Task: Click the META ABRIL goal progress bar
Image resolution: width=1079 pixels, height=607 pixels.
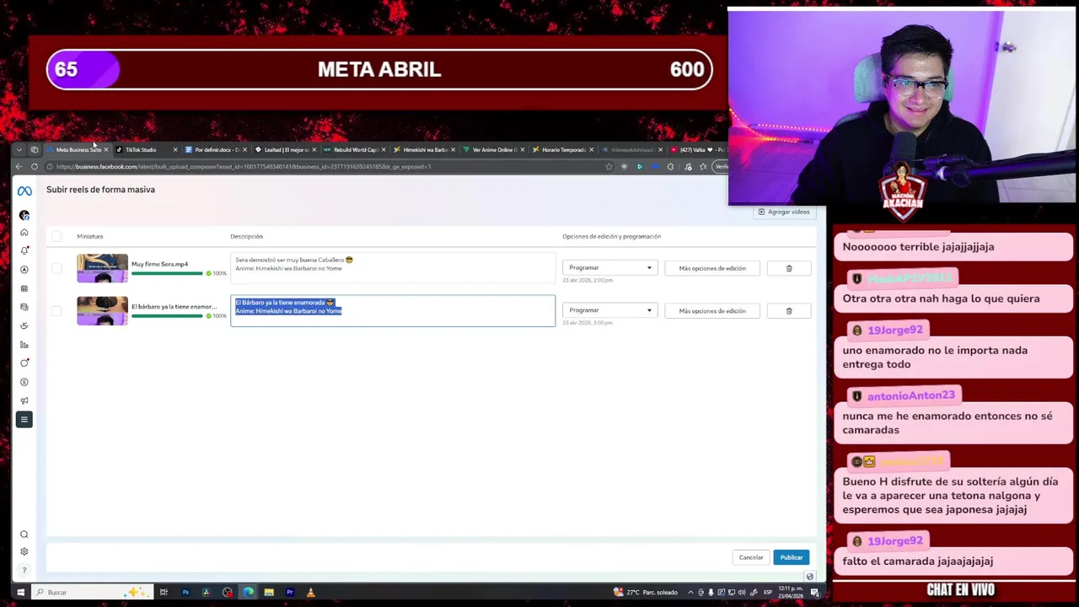Action: [379, 70]
